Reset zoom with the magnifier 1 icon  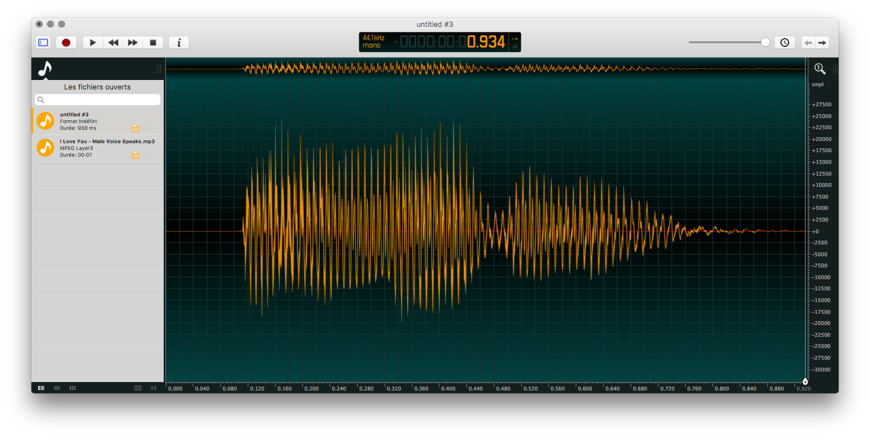[820, 69]
